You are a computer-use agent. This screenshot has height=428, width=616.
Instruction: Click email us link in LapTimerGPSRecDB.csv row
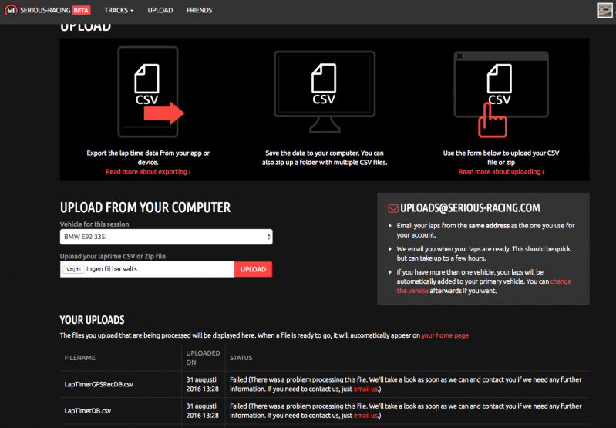(x=365, y=389)
